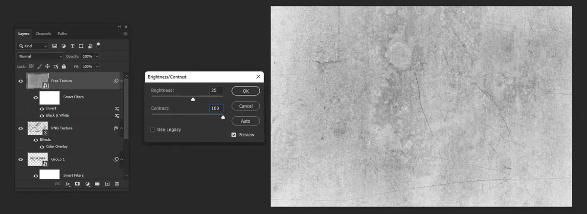
Task: Click the Auto button
Action: coord(246,121)
